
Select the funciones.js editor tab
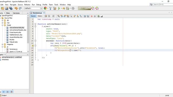37,13
